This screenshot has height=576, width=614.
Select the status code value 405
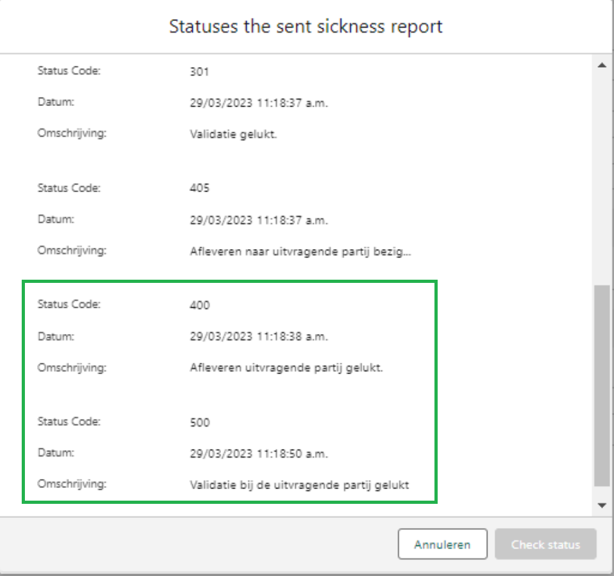pos(200,188)
